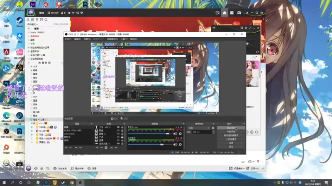Click the 工作室模式 studio mode button
The width and height of the screenshot is (332, 186).
tap(231, 139)
